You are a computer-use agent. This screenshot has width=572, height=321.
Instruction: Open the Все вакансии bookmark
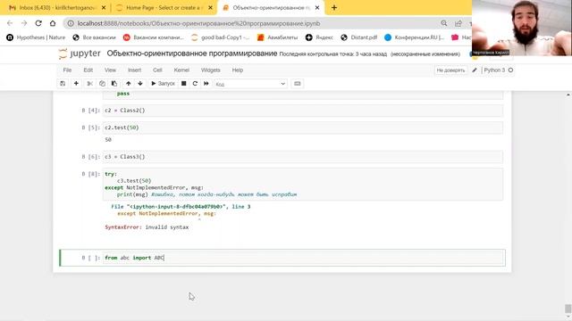[x=94, y=37]
